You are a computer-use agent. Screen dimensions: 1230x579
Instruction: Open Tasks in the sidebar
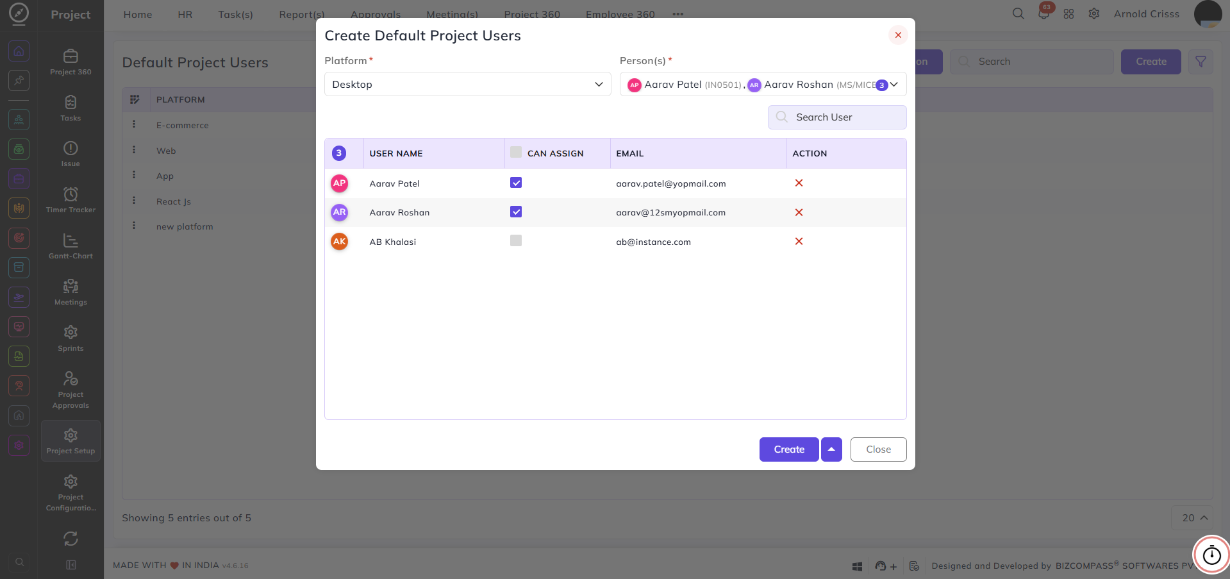(71, 108)
